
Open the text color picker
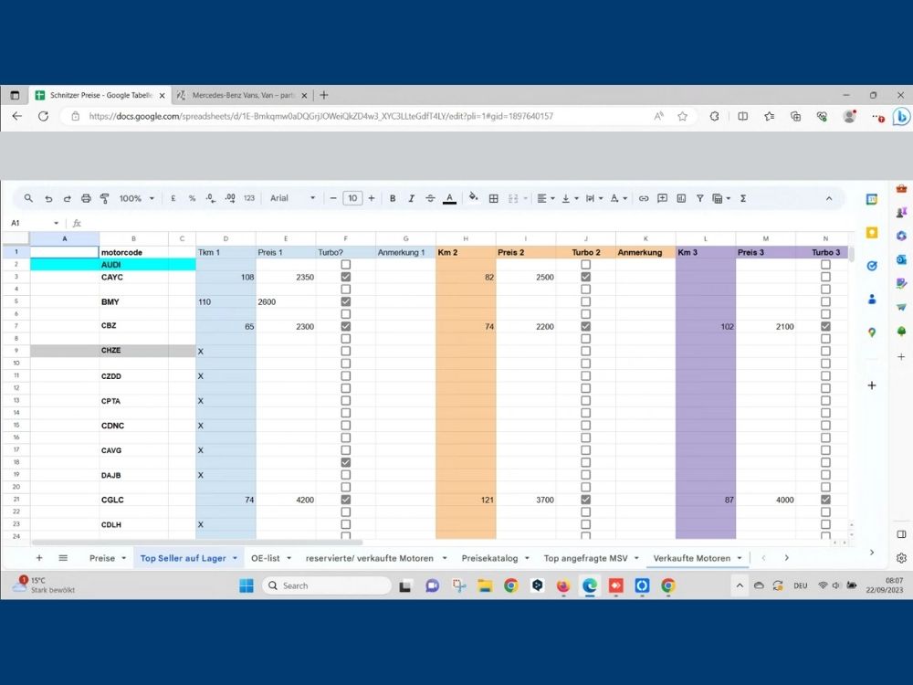coord(449,198)
